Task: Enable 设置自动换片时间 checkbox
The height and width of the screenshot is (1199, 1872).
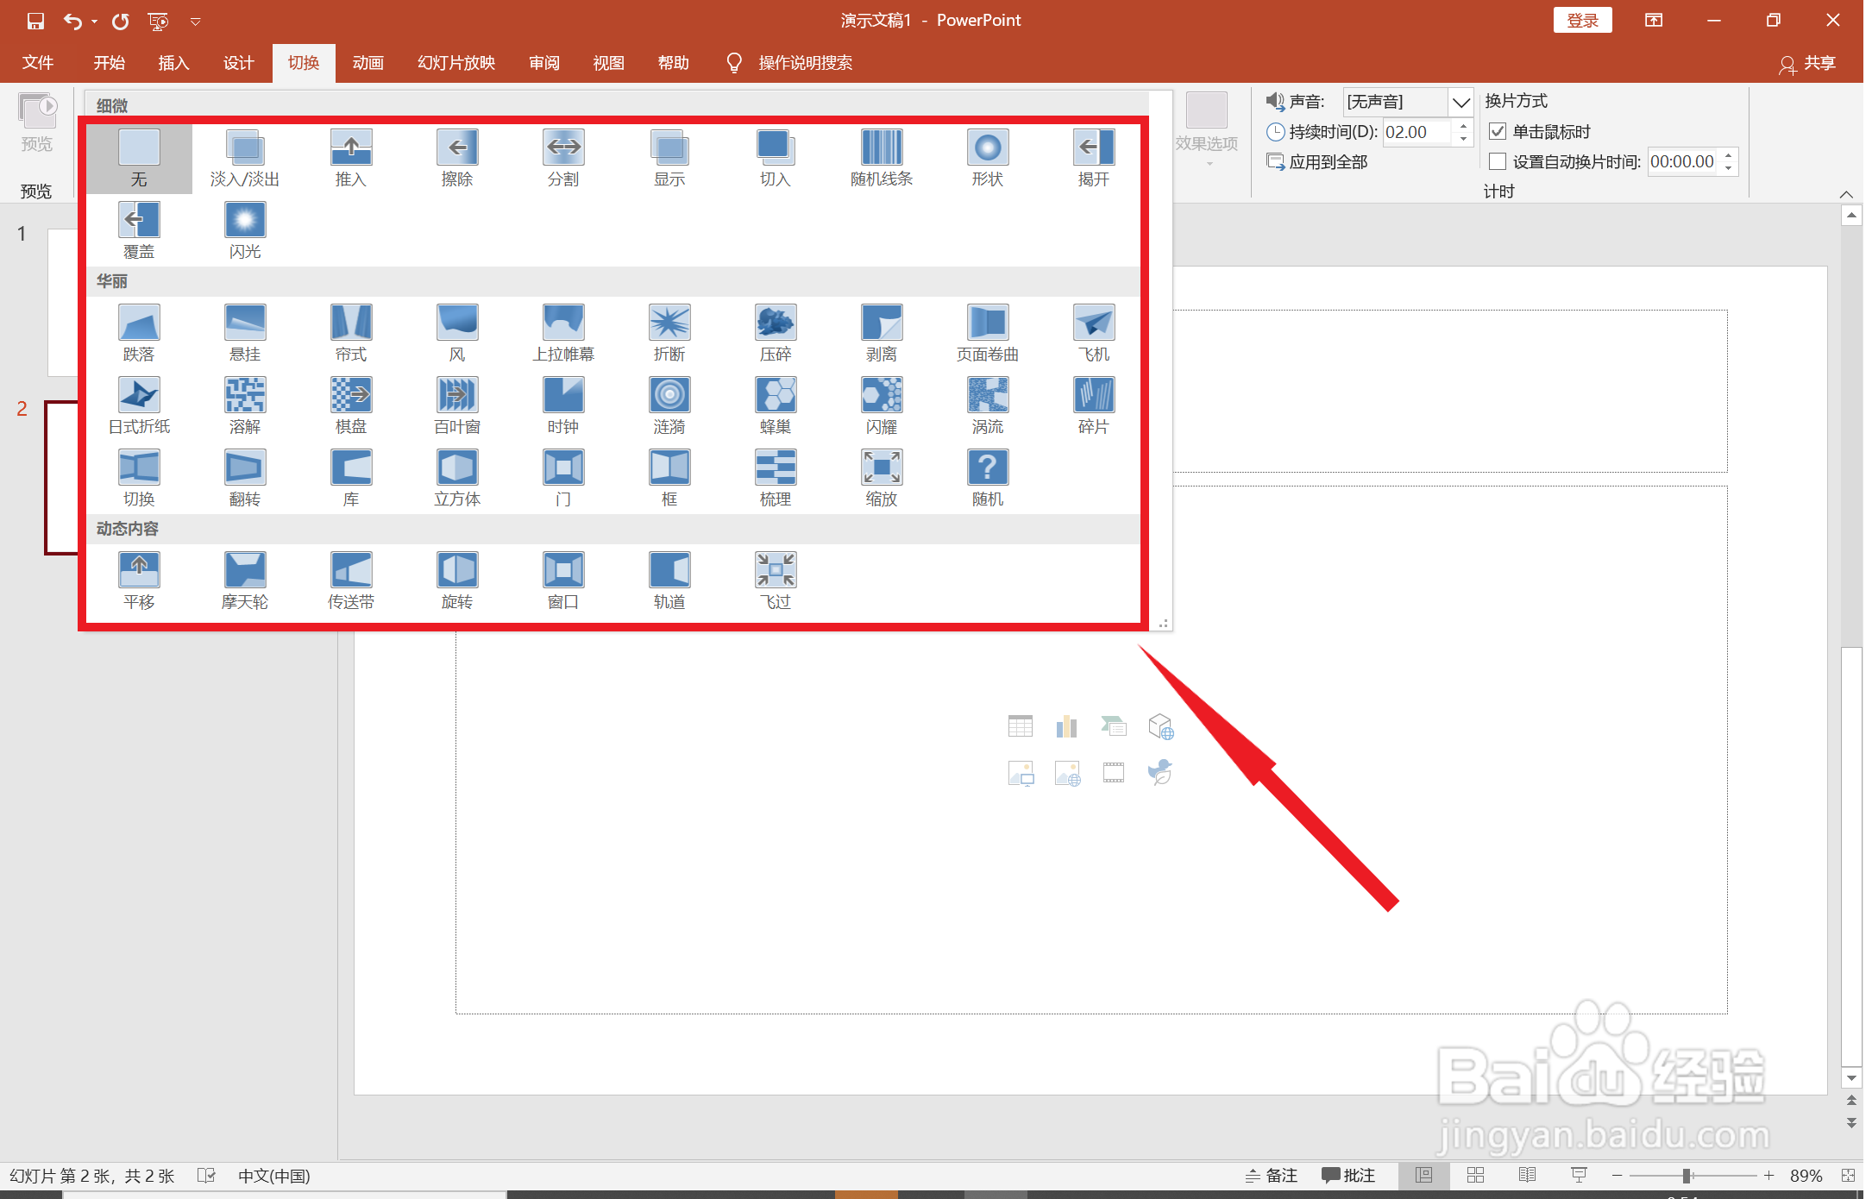Action: [1498, 161]
